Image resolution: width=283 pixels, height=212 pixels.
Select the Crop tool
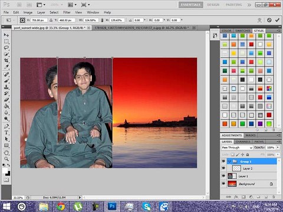tap(6, 61)
